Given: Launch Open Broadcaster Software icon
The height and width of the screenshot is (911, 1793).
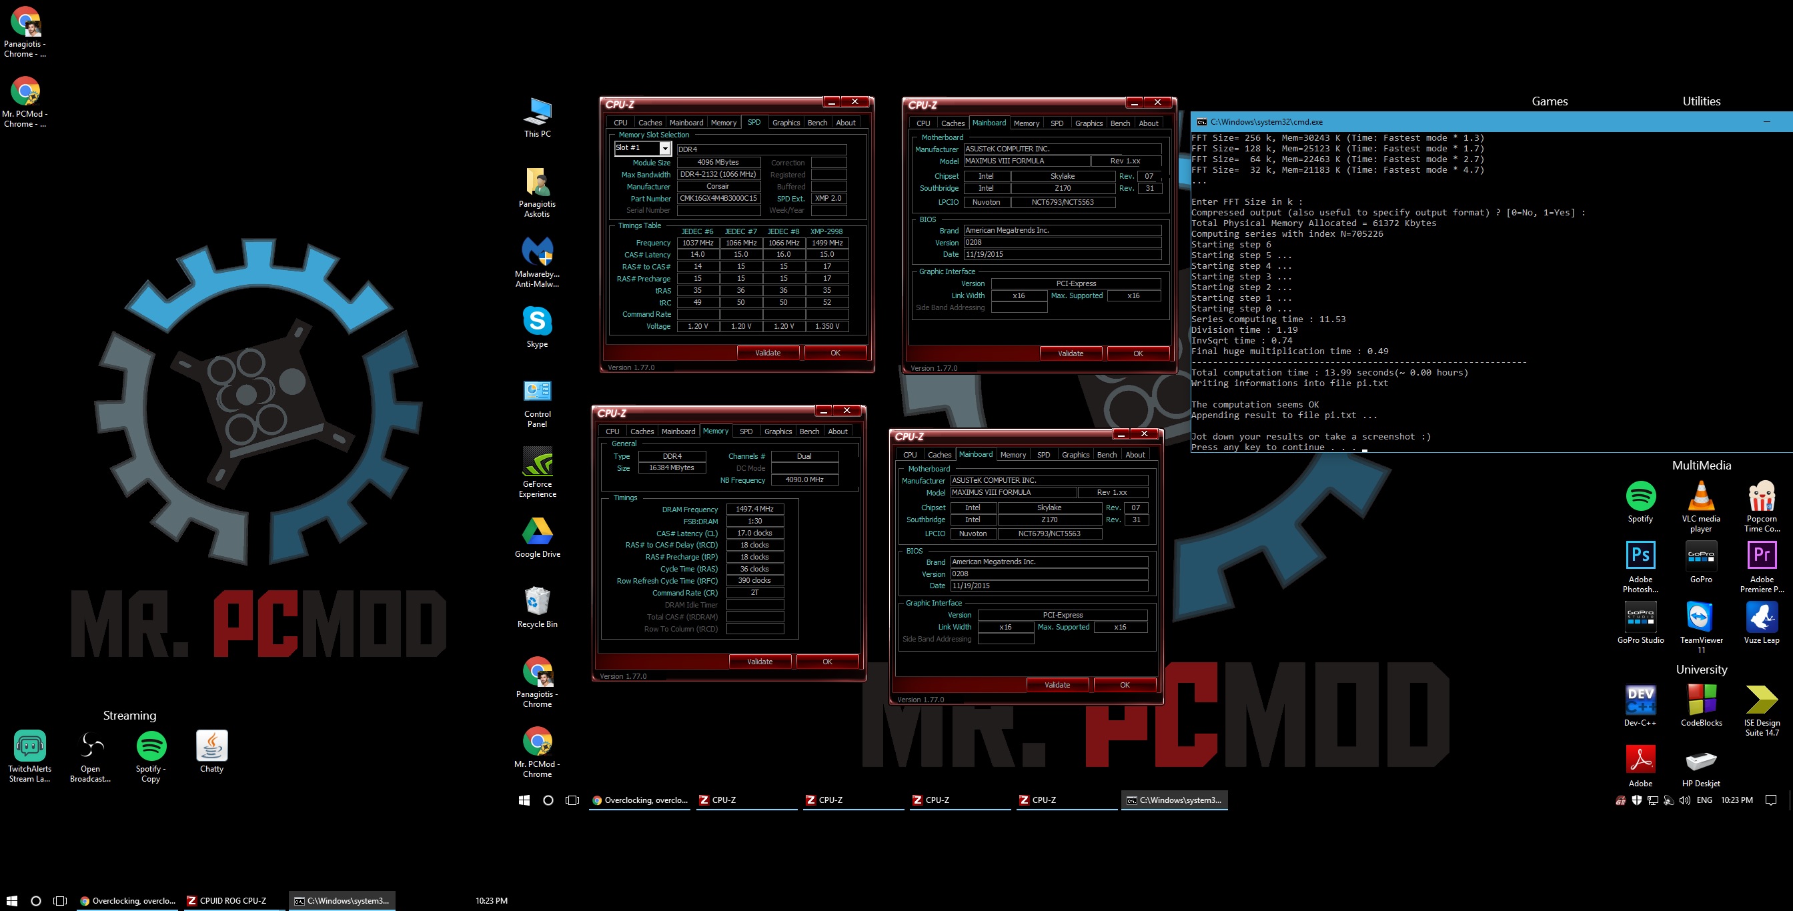Looking at the screenshot, I should 91,756.
